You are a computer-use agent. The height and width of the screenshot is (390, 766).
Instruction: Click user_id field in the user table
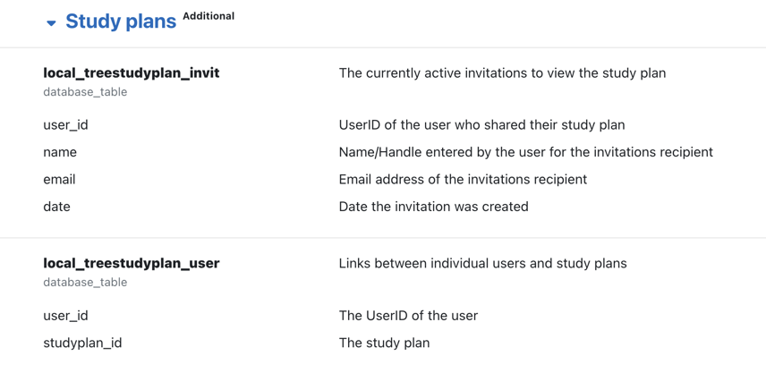pos(65,316)
